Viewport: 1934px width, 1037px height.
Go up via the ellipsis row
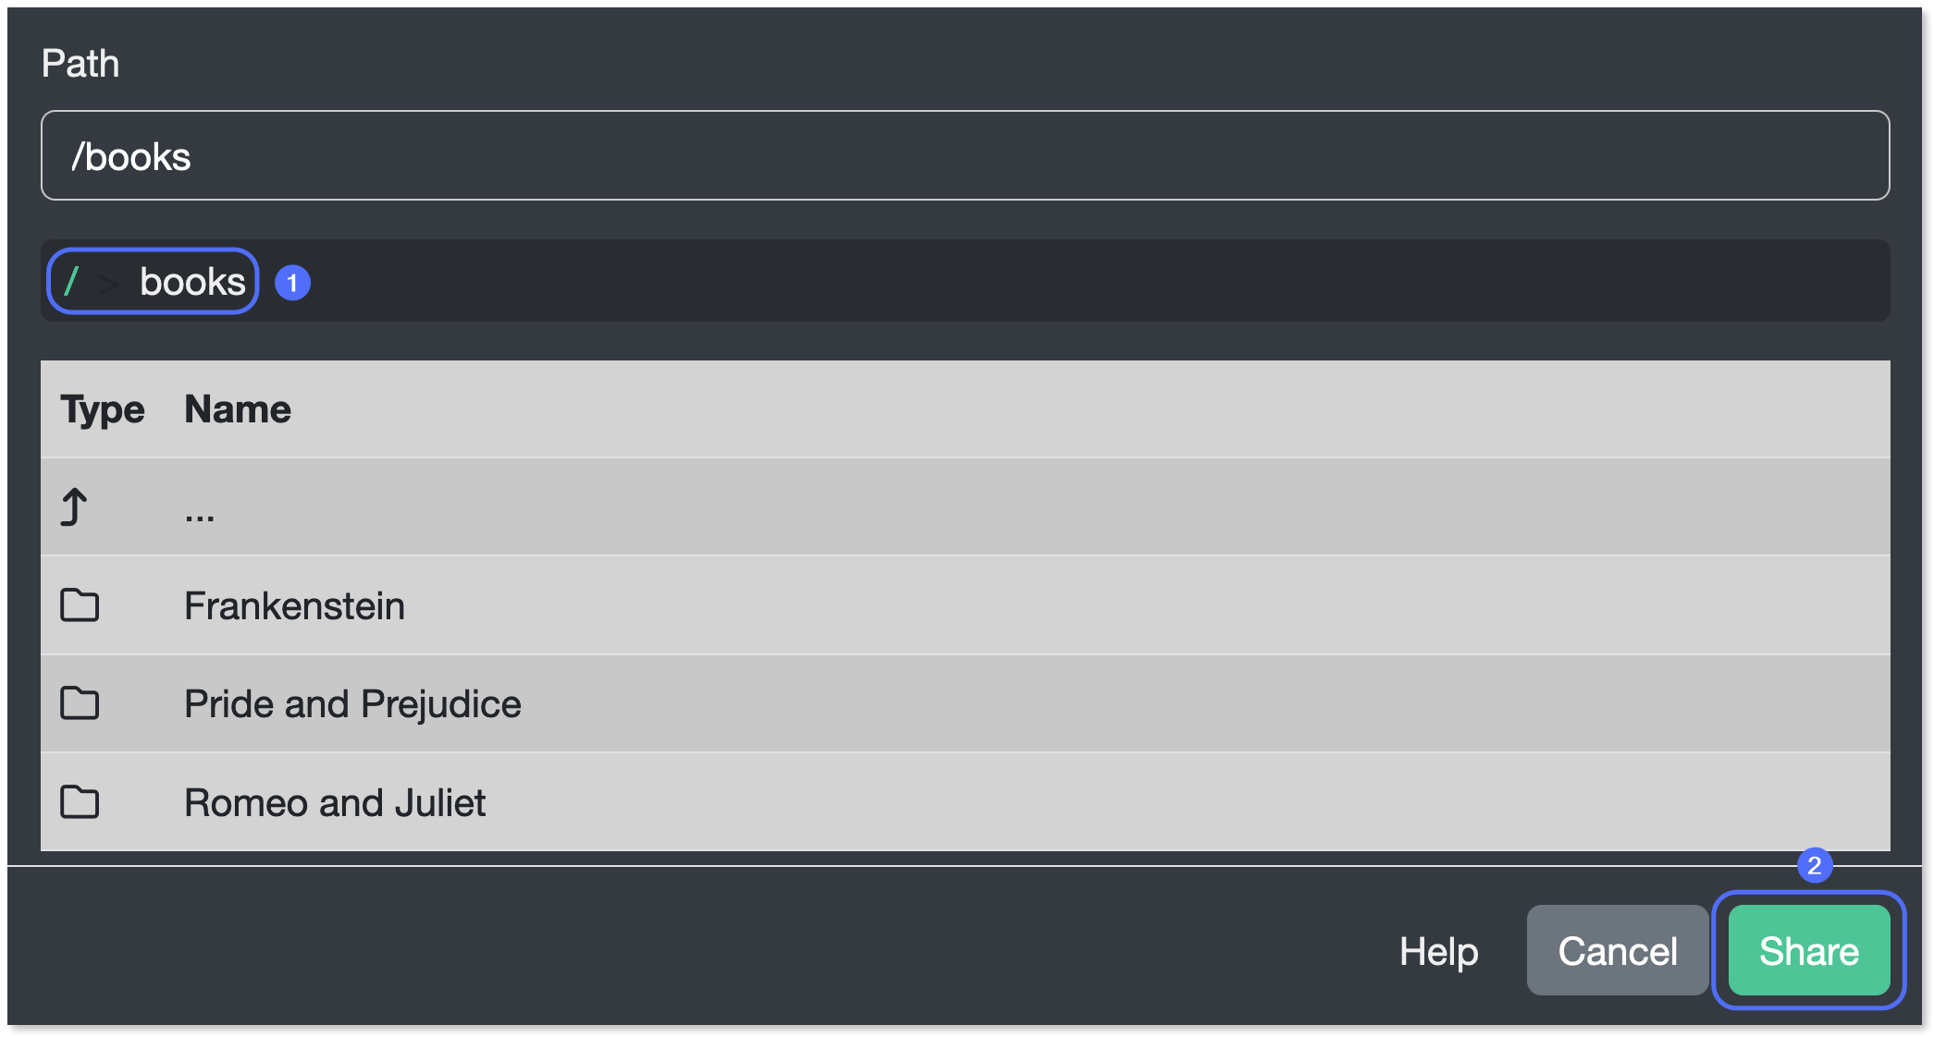pos(200,512)
